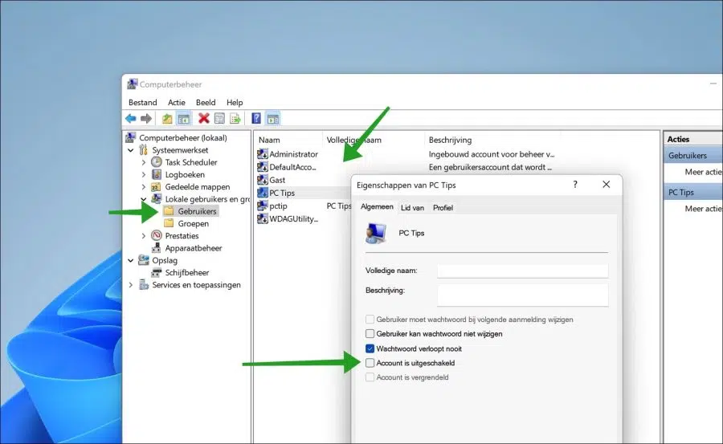Click the Logboeken book icon
This screenshot has width=723, height=444.
tap(157, 174)
